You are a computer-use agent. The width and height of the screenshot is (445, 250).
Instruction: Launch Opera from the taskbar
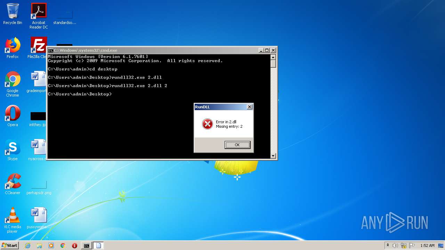(74, 245)
